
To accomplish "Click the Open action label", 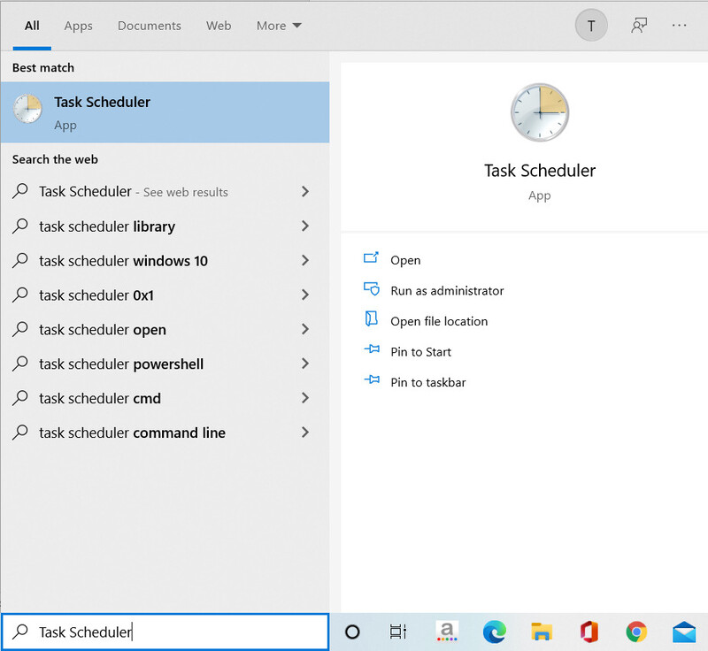I will [x=405, y=260].
